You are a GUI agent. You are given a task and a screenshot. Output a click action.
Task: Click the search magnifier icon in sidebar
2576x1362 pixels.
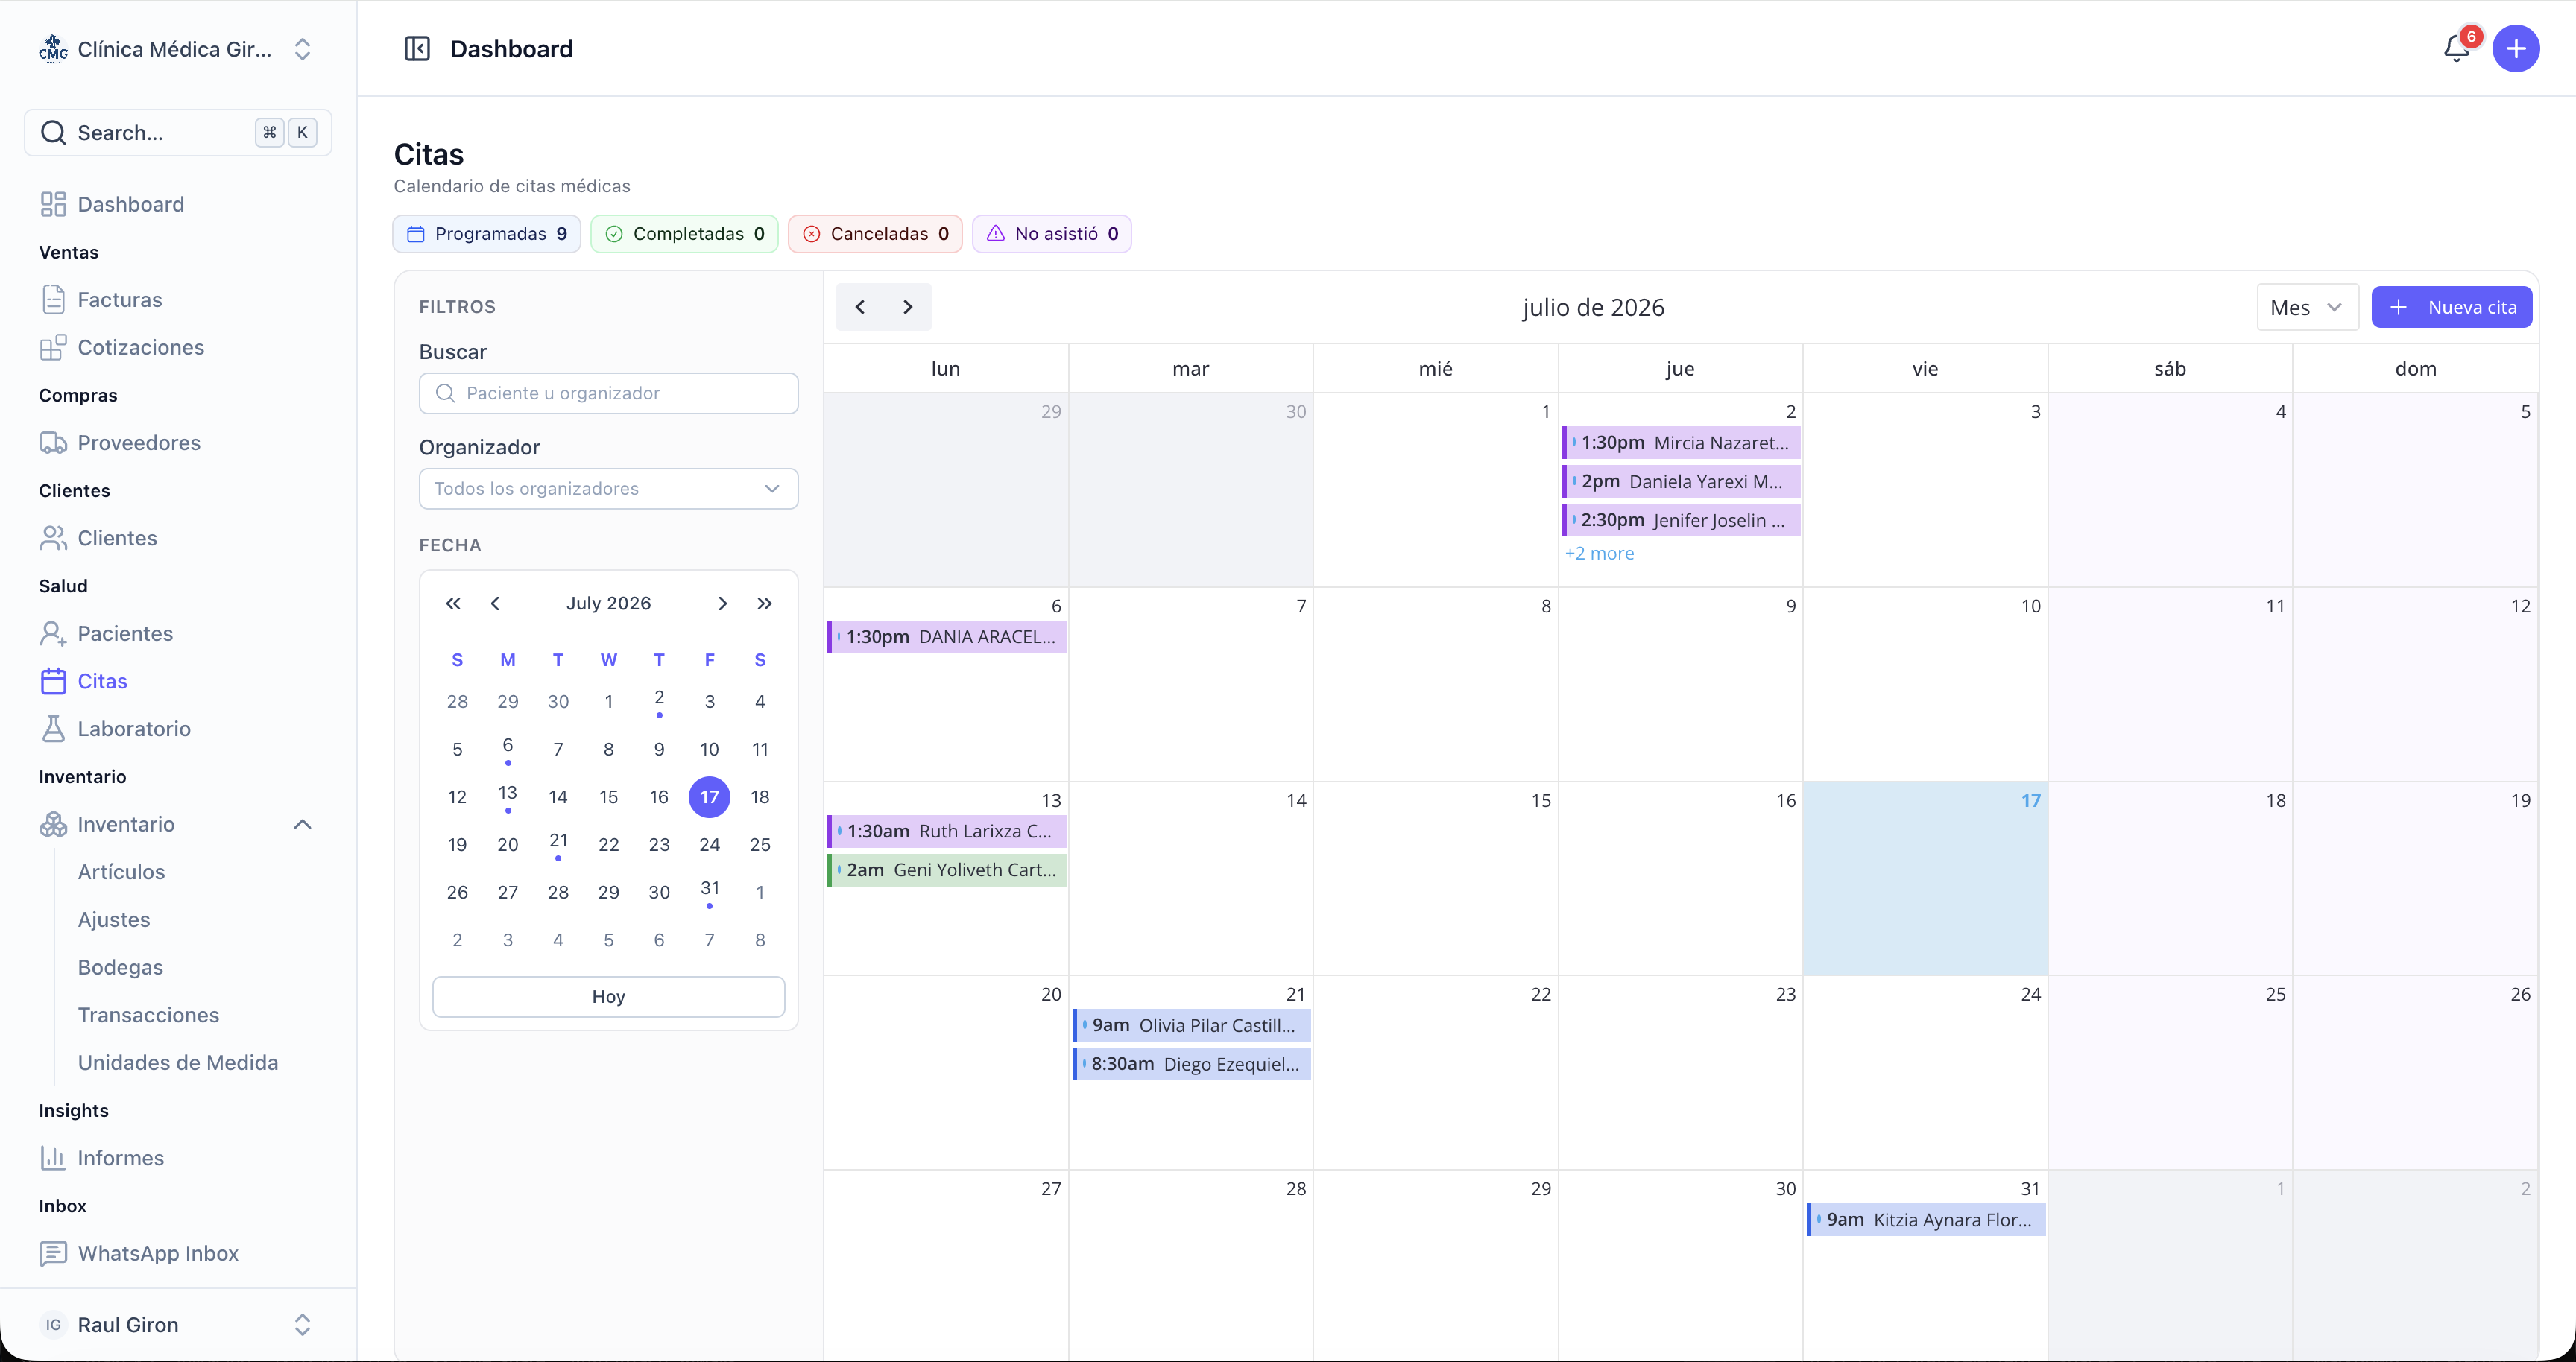53,133
